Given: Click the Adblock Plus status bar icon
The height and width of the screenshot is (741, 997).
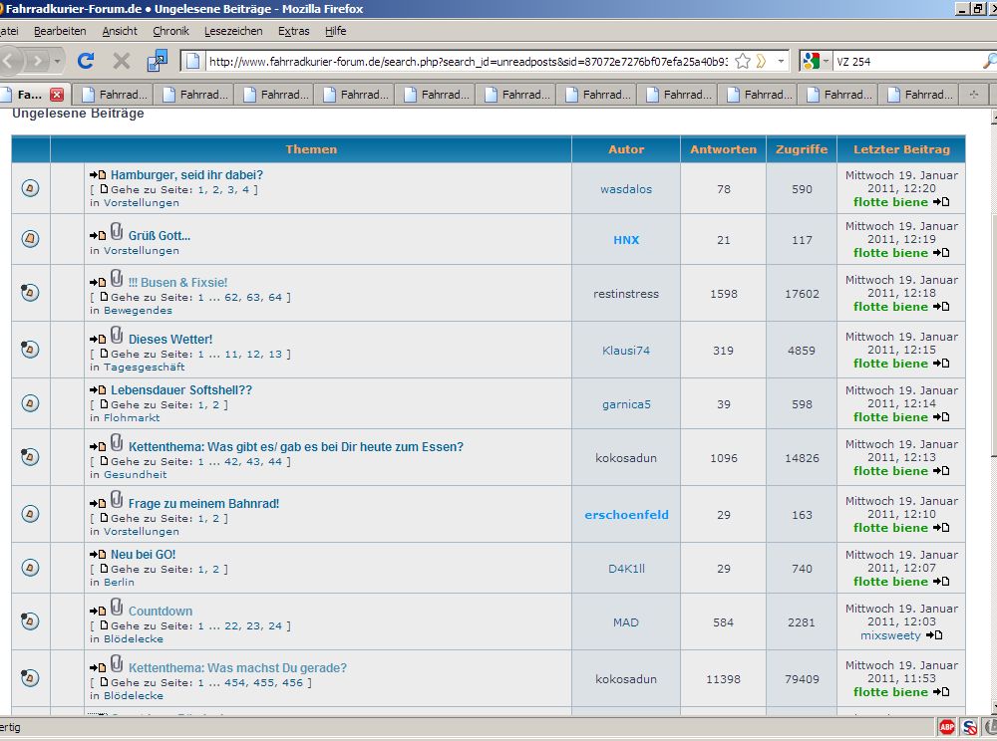Looking at the screenshot, I should [946, 727].
